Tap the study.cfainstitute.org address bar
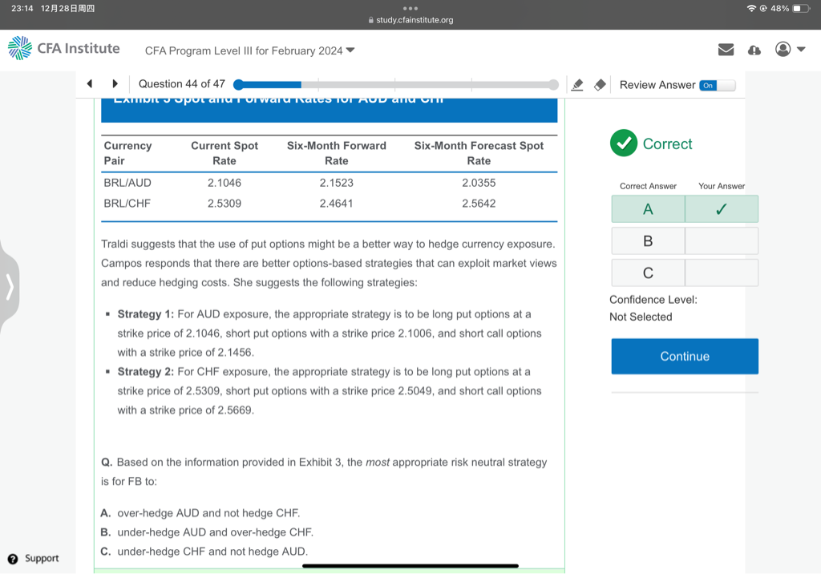Image resolution: width=821 pixels, height=574 pixels. [410, 20]
